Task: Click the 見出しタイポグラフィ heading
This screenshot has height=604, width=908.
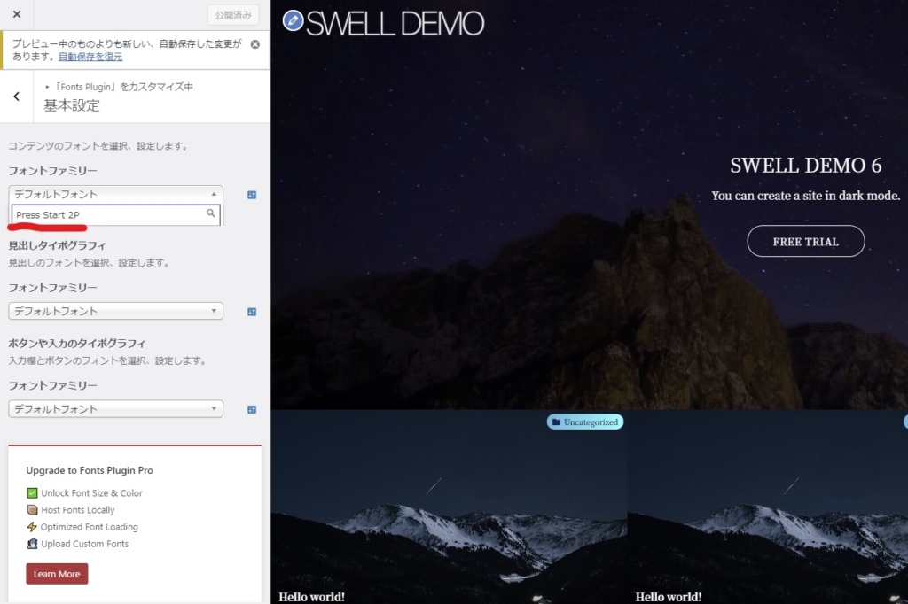Action: tap(57, 245)
